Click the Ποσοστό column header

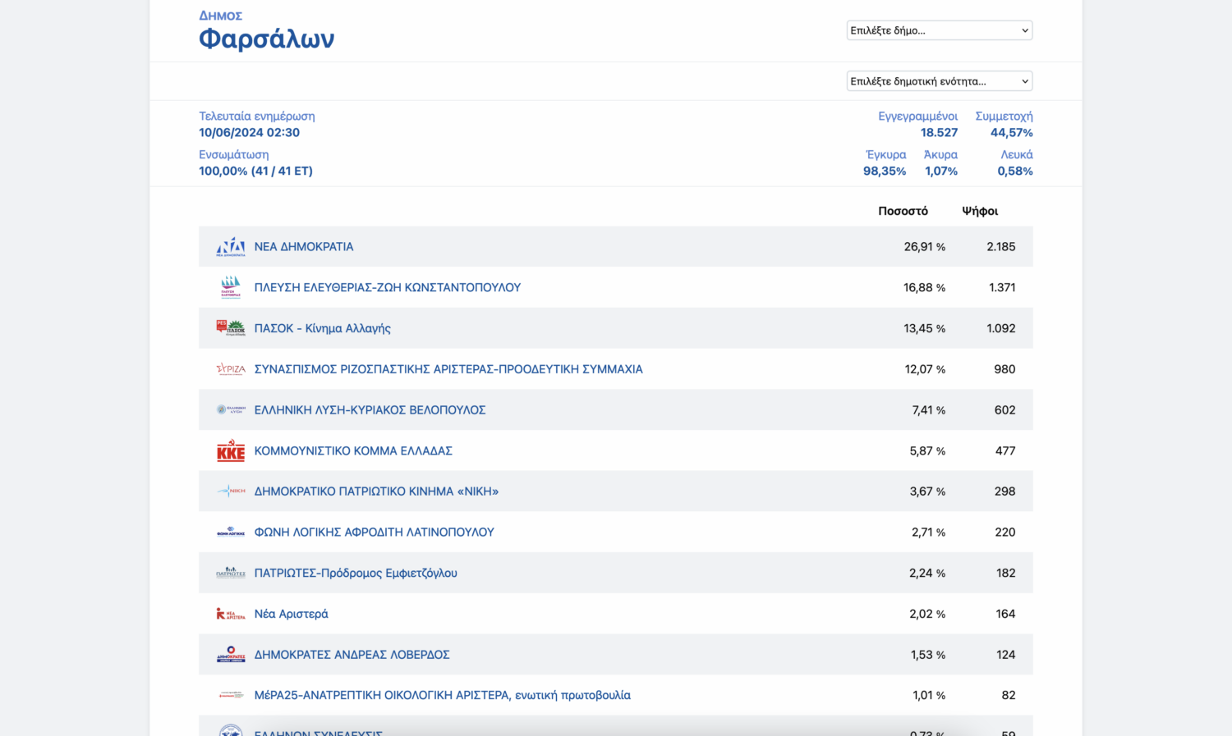(x=903, y=211)
